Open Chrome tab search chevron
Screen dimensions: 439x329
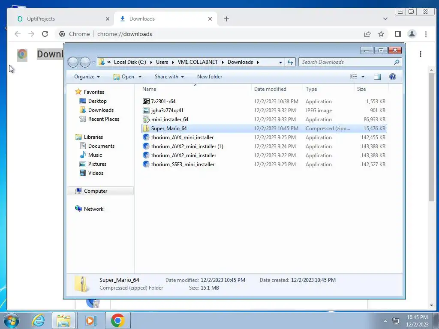click(385, 19)
